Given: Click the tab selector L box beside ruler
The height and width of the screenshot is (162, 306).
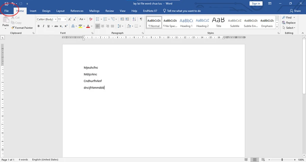Looking at the screenshot, I should (2, 38).
